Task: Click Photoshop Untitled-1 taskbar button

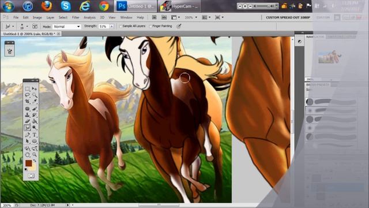Action: point(135,6)
